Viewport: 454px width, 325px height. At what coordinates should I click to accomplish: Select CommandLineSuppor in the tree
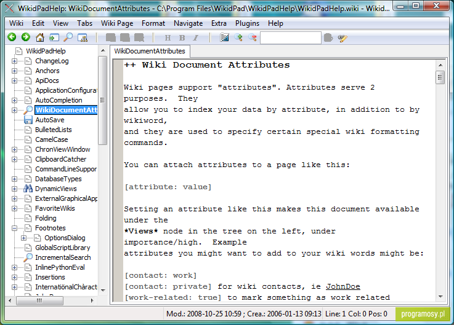point(66,169)
